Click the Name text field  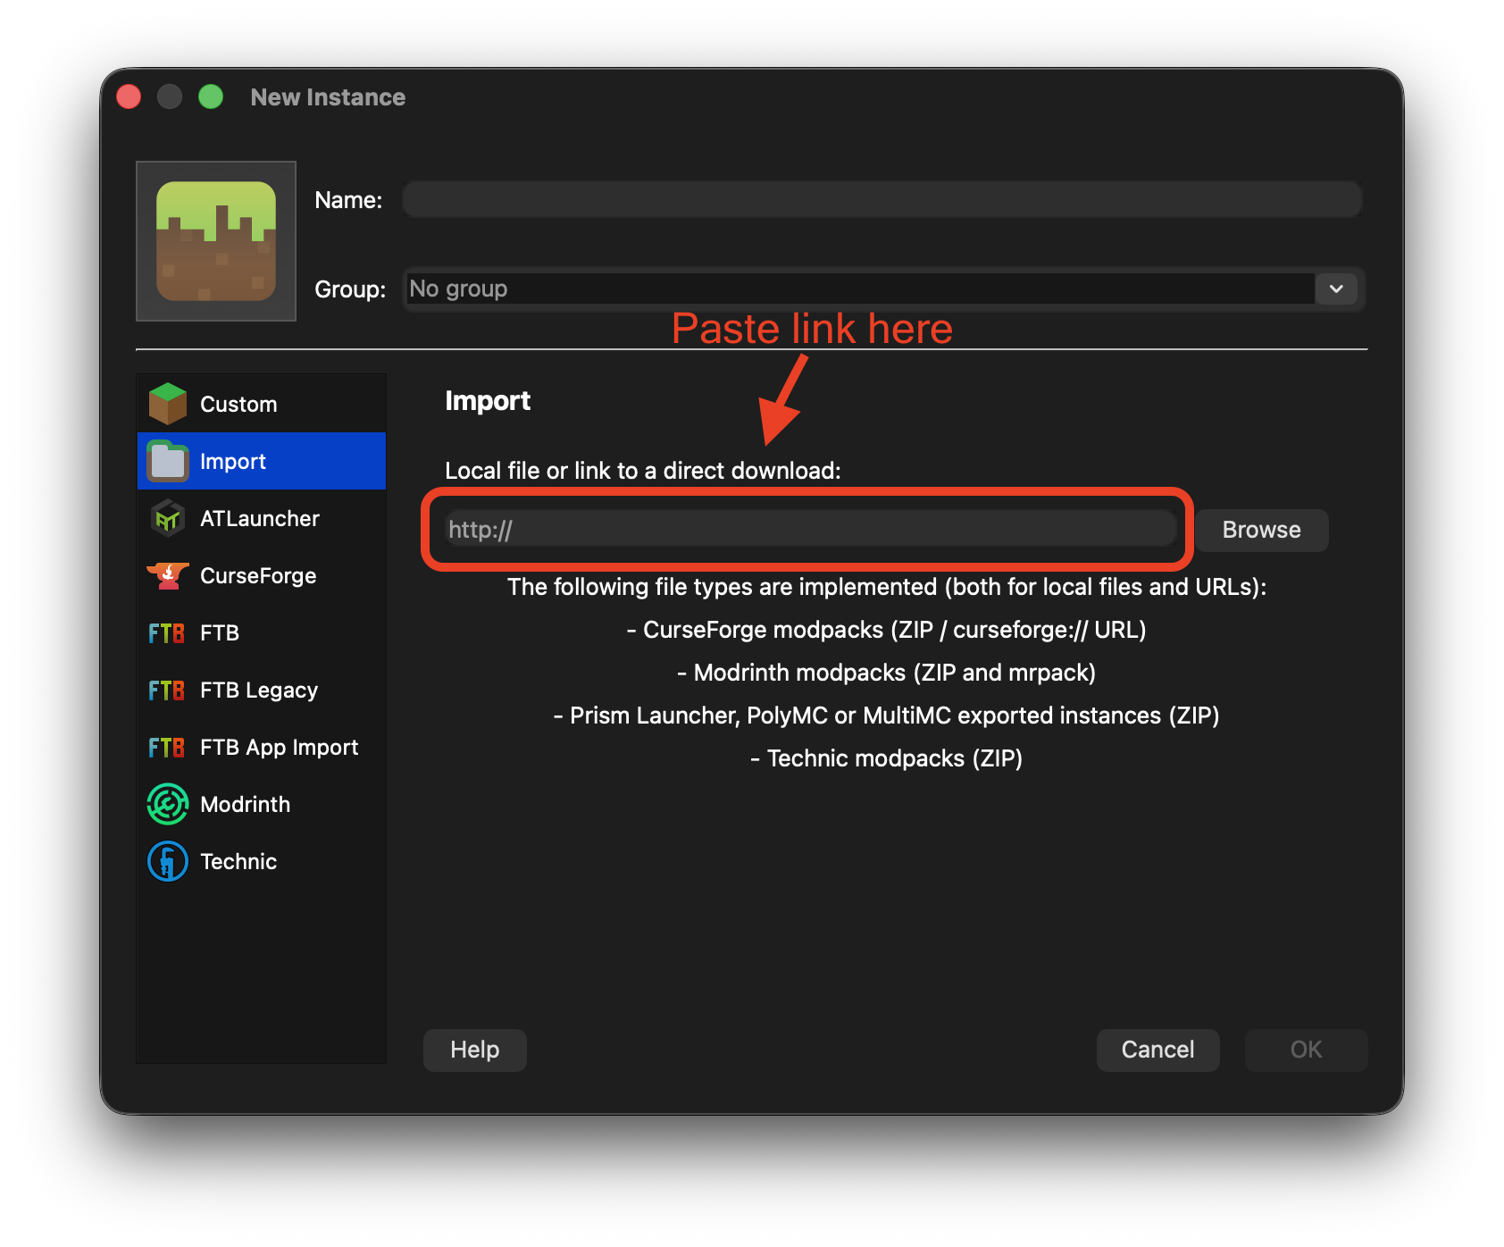tap(882, 199)
